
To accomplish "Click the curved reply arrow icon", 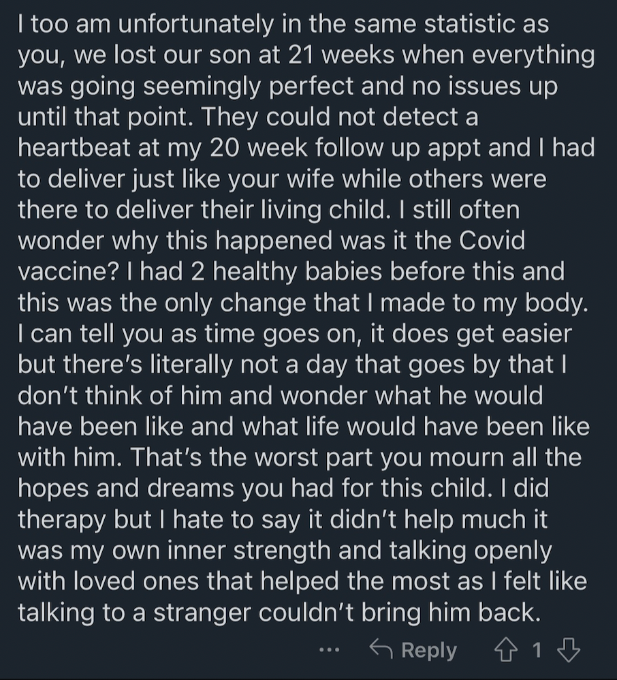I will [381, 649].
